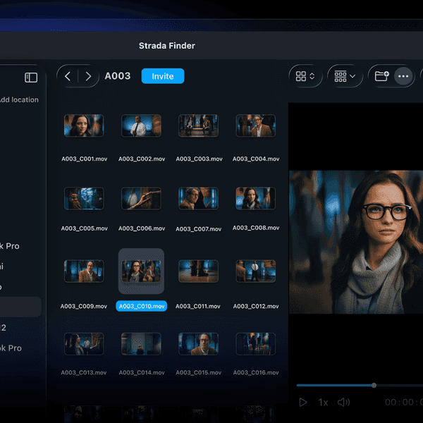The height and width of the screenshot is (423, 423).
Task: Select the A003_C011.mov thumbnail
Action: [199, 271]
